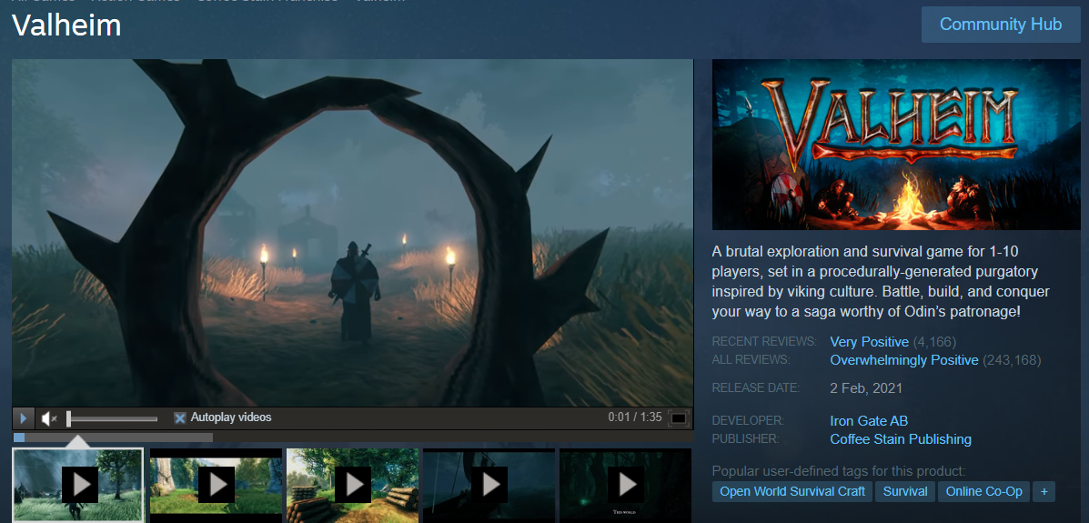The width and height of the screenshot is (1089, 523).
Task: Open developer Iron Gate AB page
Action: coord(869,421)
